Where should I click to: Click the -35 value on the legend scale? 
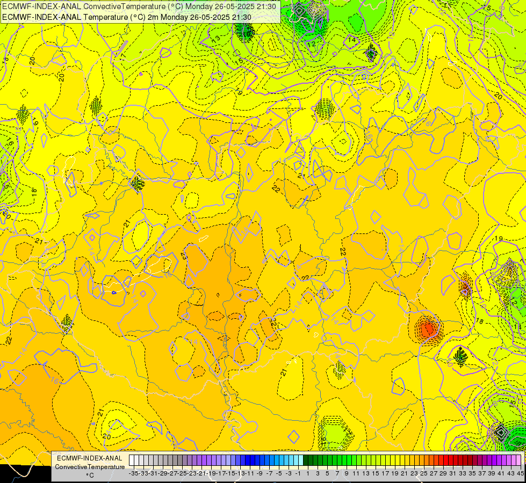(134, 474)
